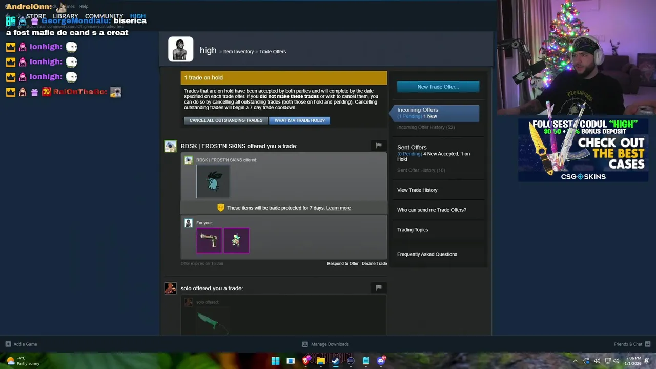Open File Explorer from taskbar
Viewport: 656px width, 369px height.
tap(320, 361)
